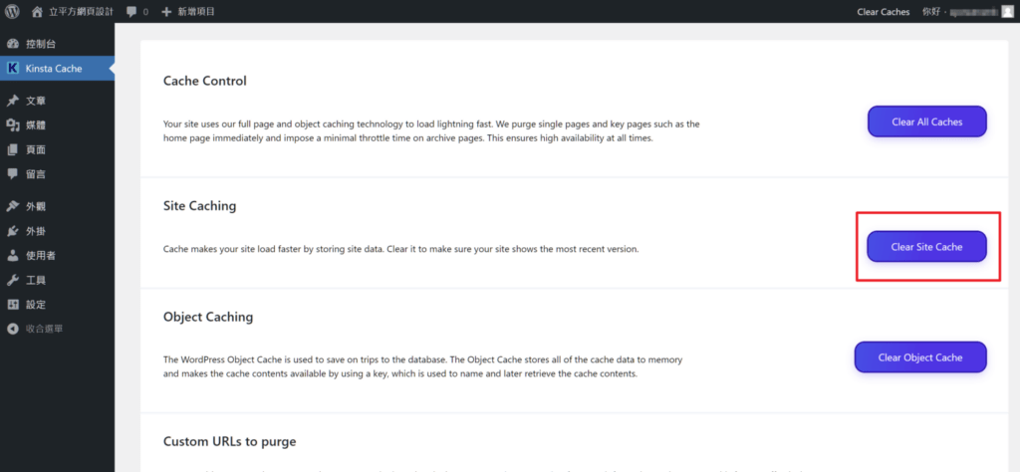Click the user avatar in the admin bar
Viewport: 1020px width, 472px height.
[x=1007, y=12]
